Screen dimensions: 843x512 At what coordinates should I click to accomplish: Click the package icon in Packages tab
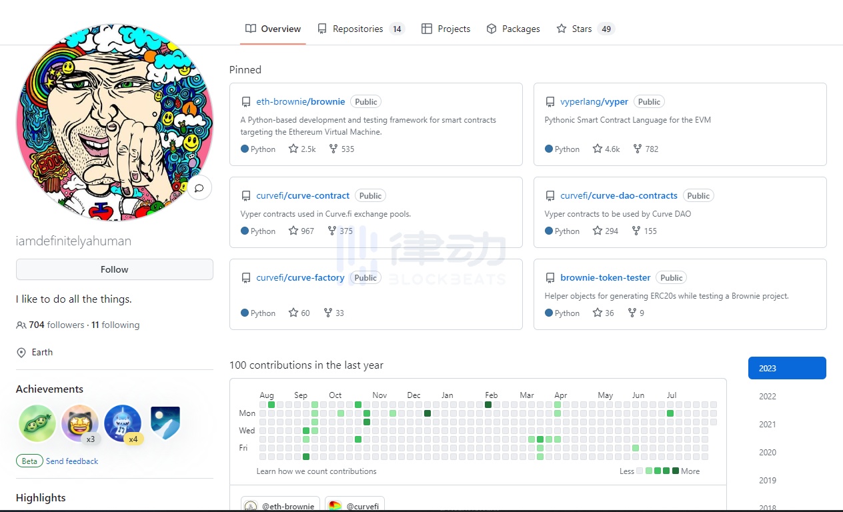492,29
